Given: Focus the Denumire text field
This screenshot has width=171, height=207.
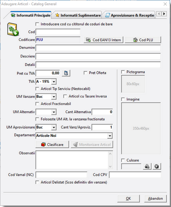Looking at the screenshot, I should [98, 48].
